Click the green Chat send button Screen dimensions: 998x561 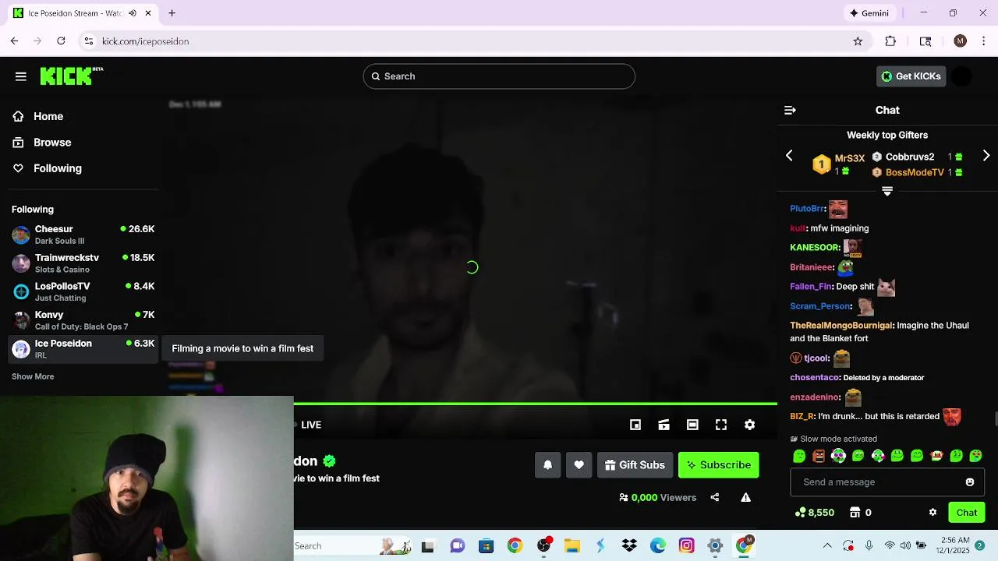tap(967, 513)
